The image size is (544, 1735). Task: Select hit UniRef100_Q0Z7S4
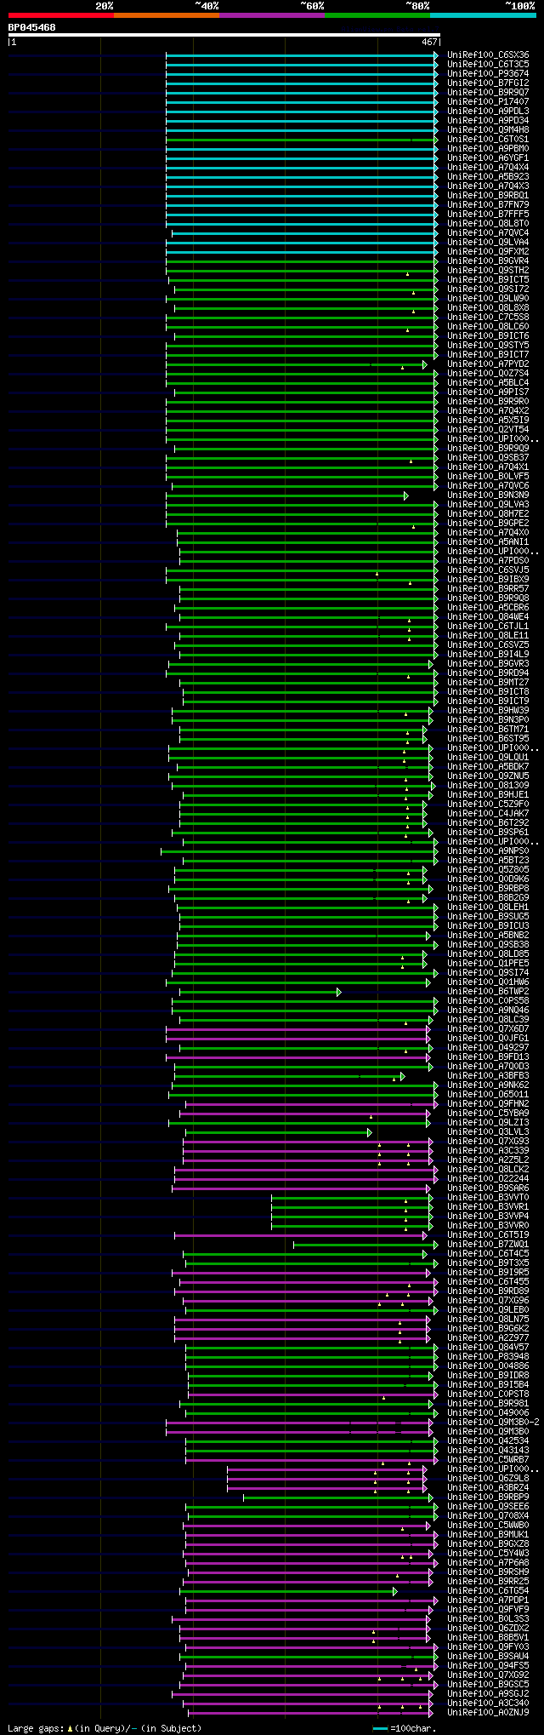coord(488,373)
